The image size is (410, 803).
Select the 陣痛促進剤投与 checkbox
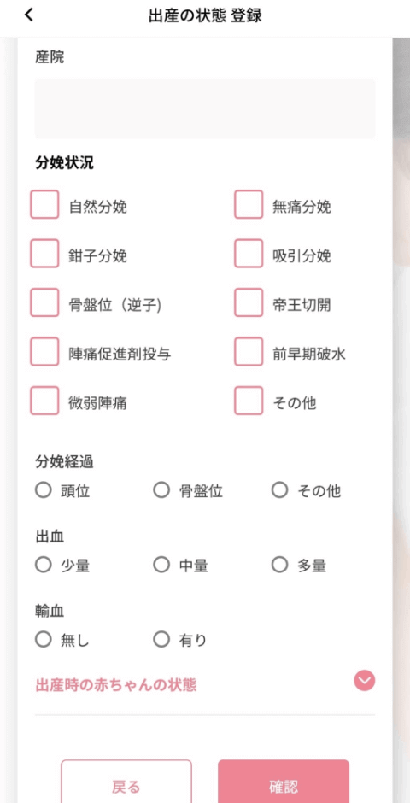(44, 351)
